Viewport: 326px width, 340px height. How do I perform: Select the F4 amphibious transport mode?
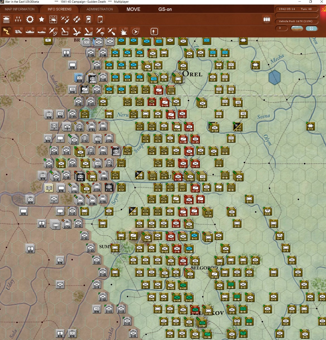pyautogui.click(x=42, y=31)
